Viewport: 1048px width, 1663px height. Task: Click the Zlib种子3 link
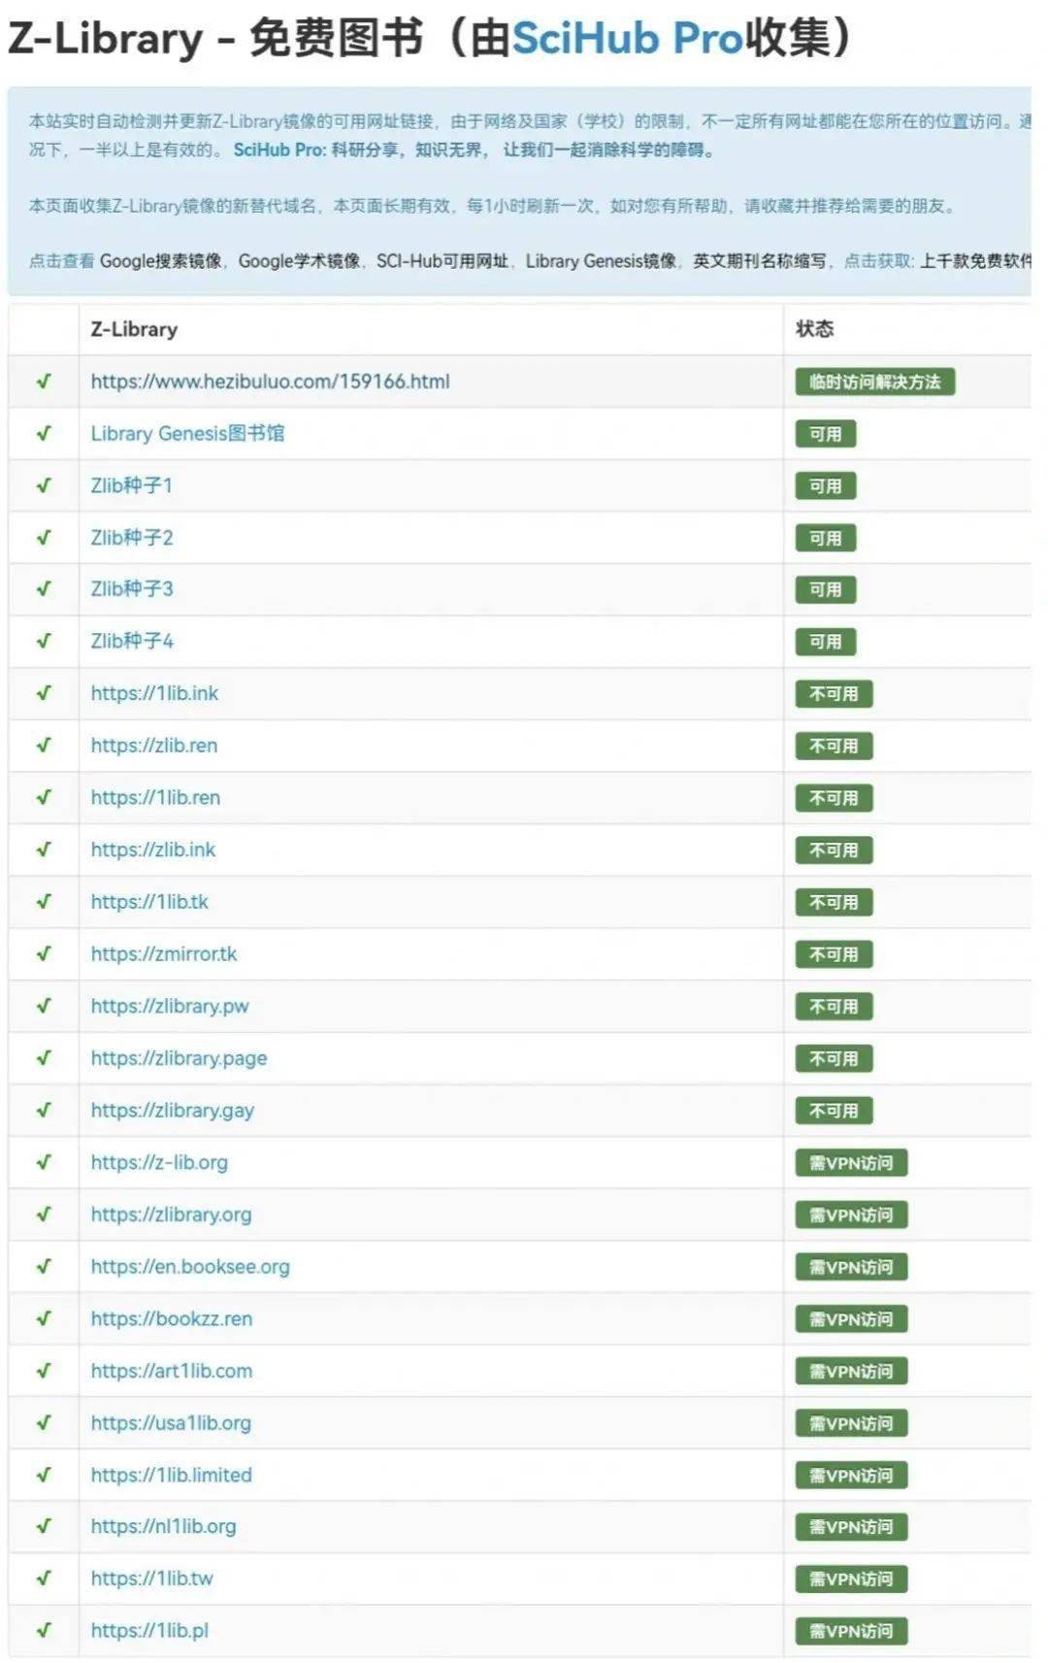point(132,588)
